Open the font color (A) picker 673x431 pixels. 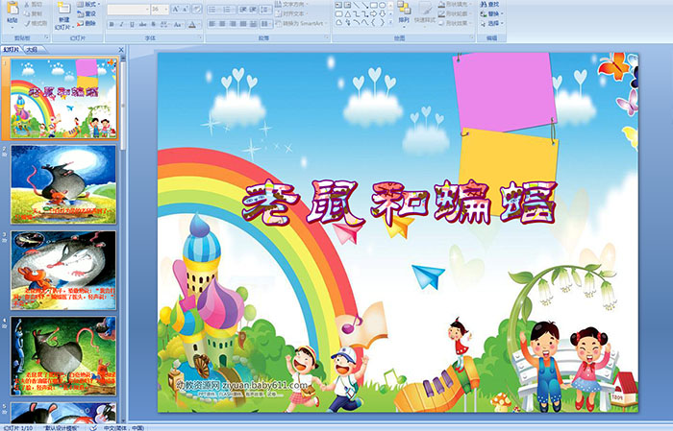click(x=194, y=24)
